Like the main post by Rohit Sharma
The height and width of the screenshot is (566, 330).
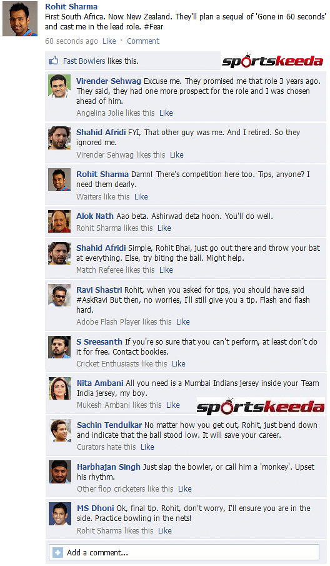(x=109, y=41)
